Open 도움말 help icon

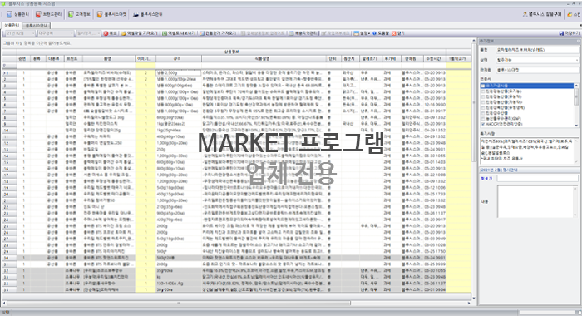[x=374, y=33]
